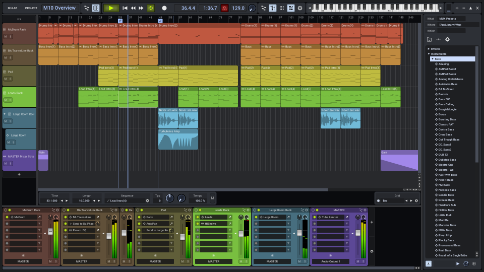Open the mixer faders view icon

click(272, 8)
